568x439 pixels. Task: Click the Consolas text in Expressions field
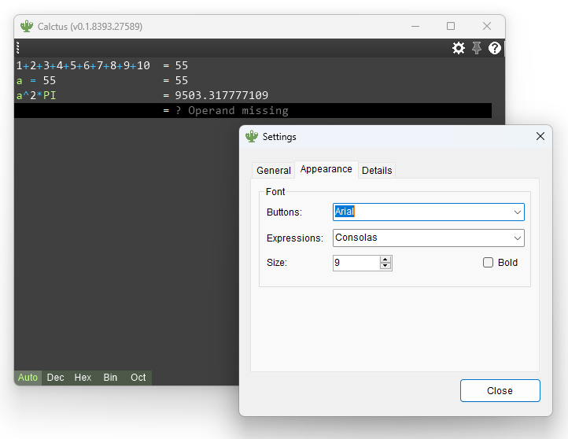[356, 238]
